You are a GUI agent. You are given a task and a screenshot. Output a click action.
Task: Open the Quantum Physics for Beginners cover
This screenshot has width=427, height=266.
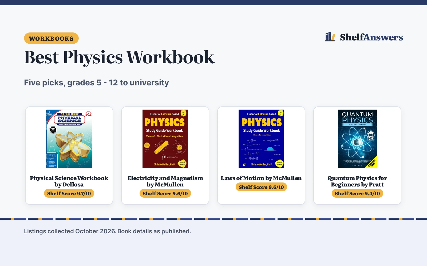click(x=357, y=139)
